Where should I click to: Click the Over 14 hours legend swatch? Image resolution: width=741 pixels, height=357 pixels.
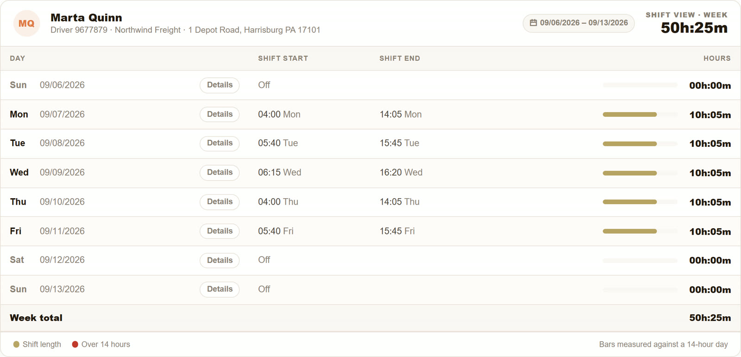(75, 344)
